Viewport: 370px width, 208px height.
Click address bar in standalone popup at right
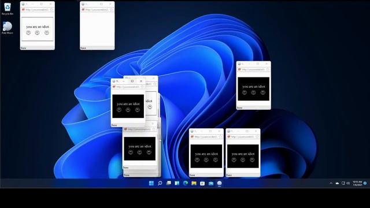point(253,69)
